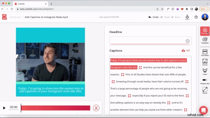The image size is (210, 118).
Task: Click the browser share icon
Action: coord(157,9)
